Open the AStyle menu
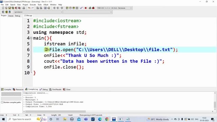The width and height of the screenshot is (217, 122). tap(46, 5)
